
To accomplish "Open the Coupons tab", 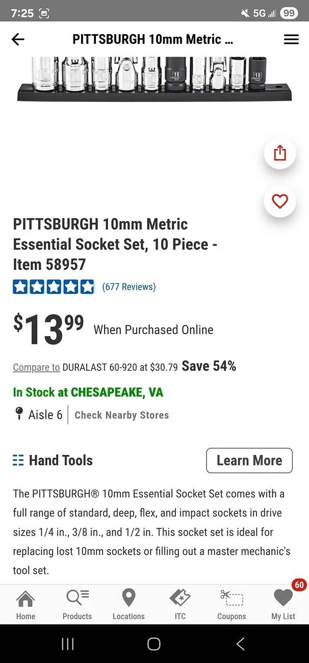I will [231, 605].
